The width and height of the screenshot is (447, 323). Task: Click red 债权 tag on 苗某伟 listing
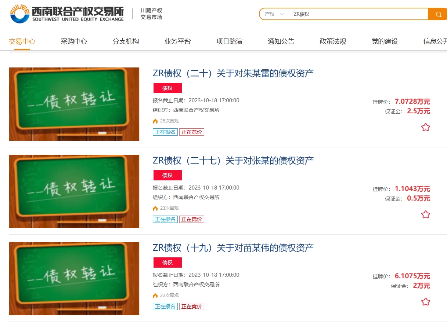[x=167, y=263]
